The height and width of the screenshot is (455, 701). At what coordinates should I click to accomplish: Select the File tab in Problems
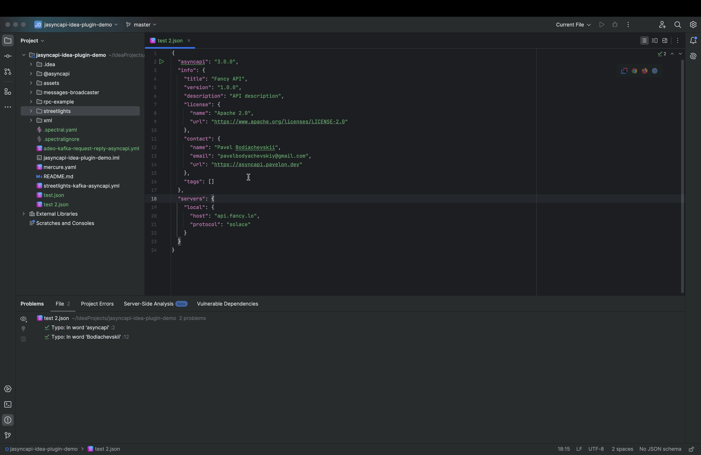pyautogui.click(x=62, y=304)
